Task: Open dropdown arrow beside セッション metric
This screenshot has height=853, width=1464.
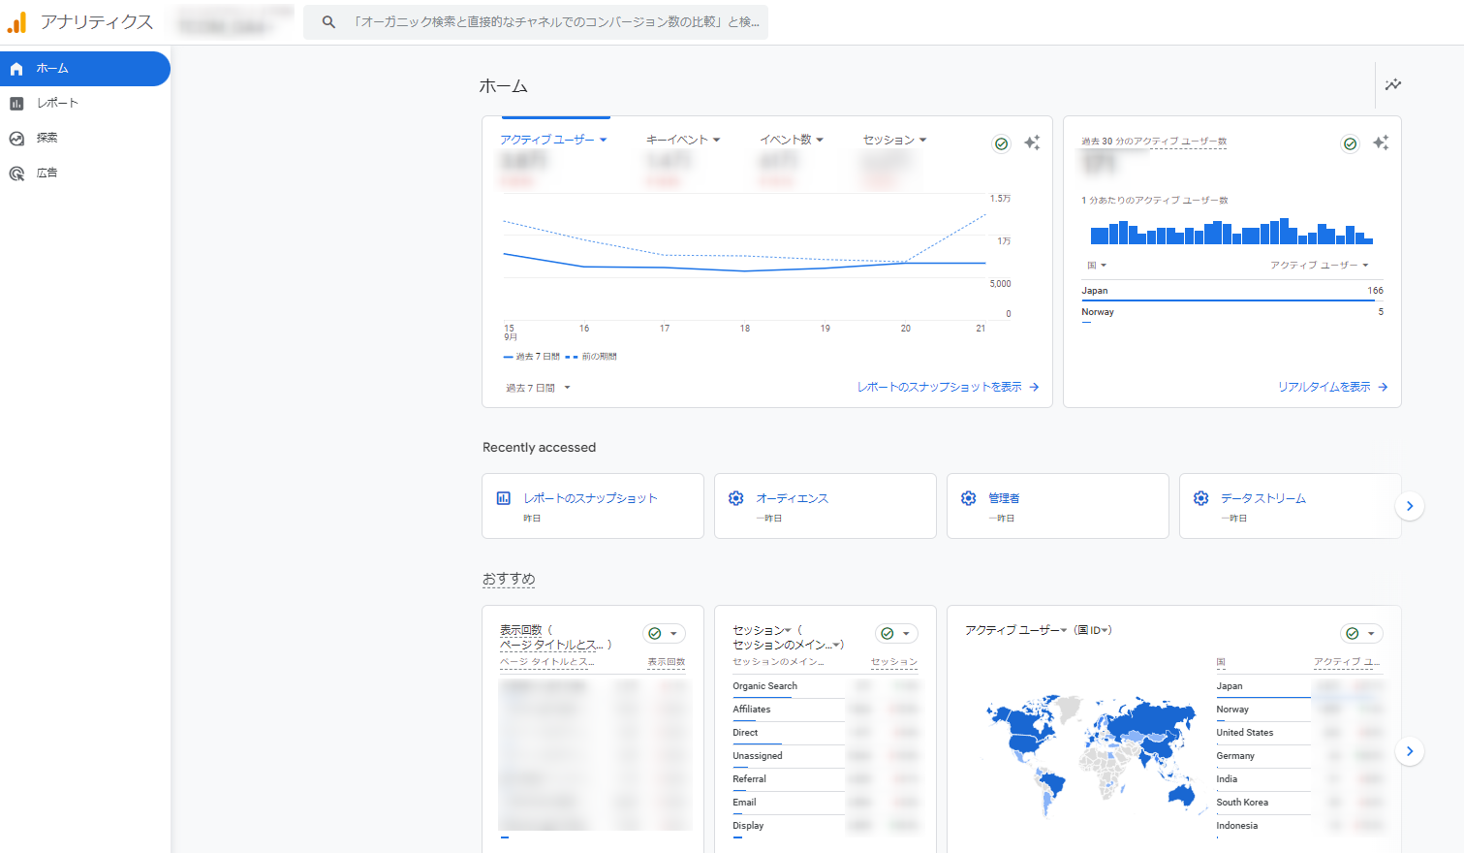Action: pos(922,140)
